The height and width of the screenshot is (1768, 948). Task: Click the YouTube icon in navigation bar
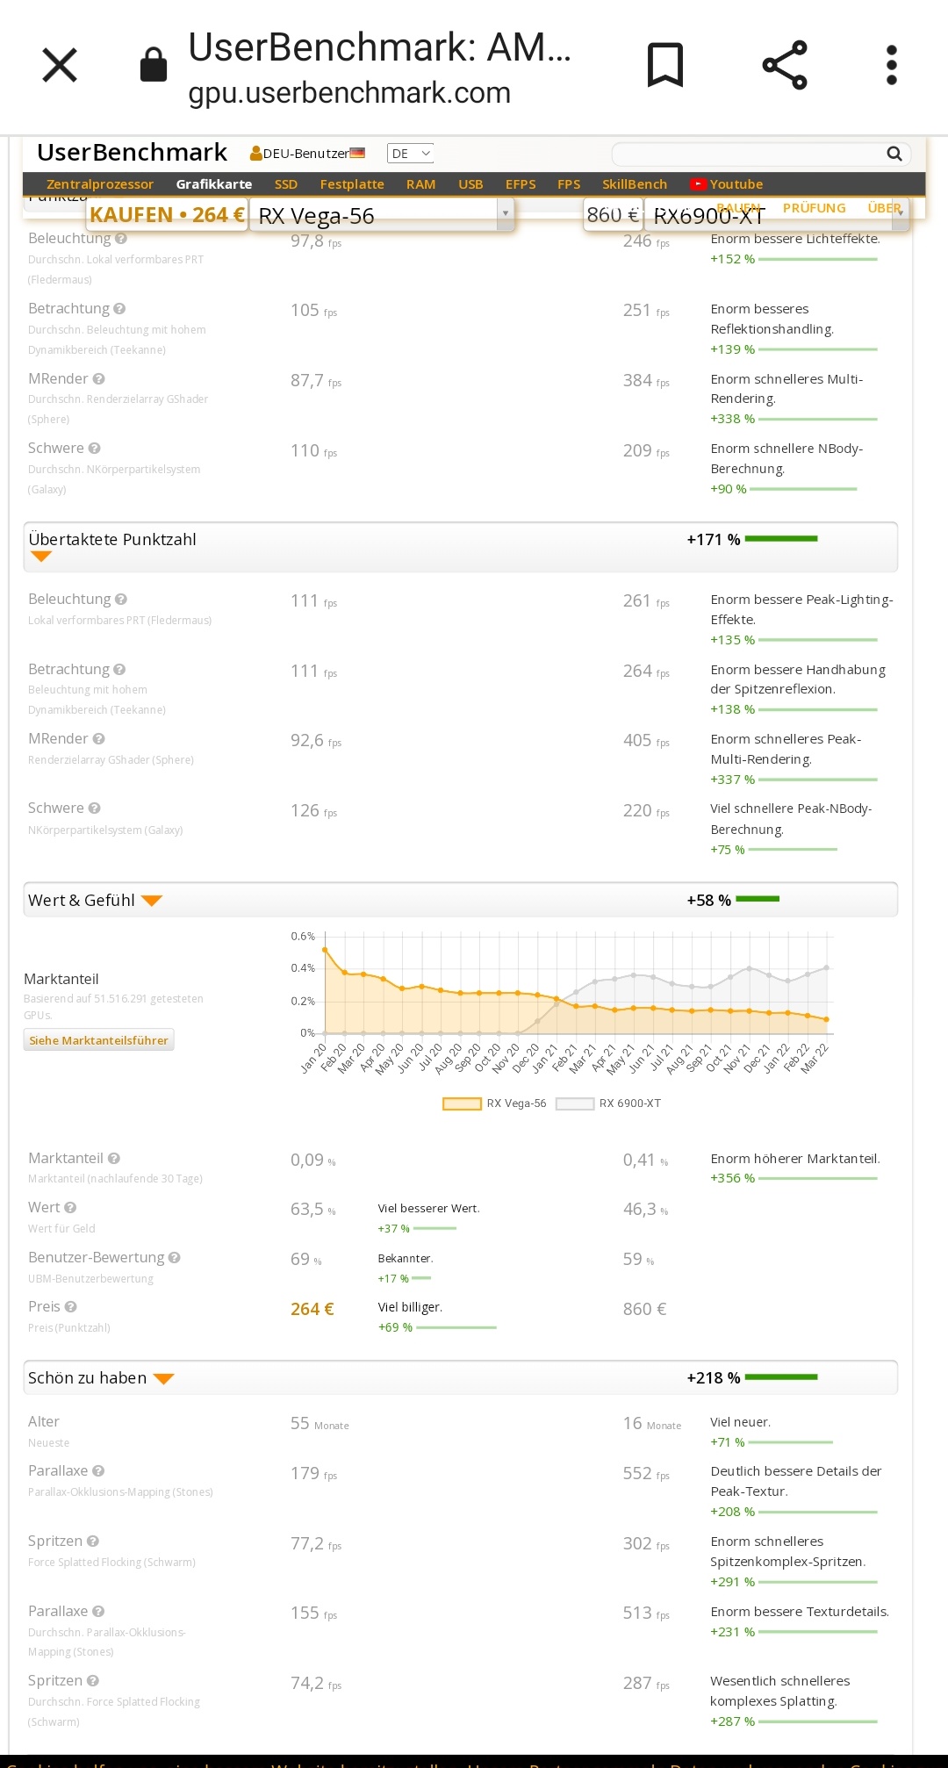(699, 184)
